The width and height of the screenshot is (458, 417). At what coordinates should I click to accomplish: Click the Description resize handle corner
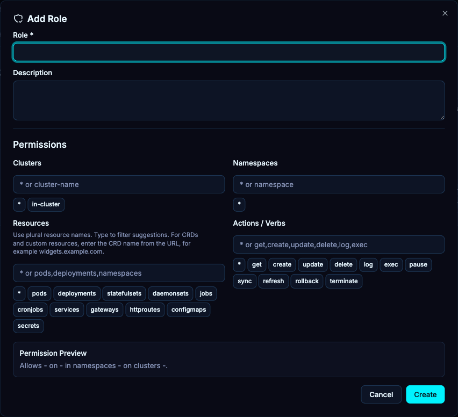(x=442, y=117)
